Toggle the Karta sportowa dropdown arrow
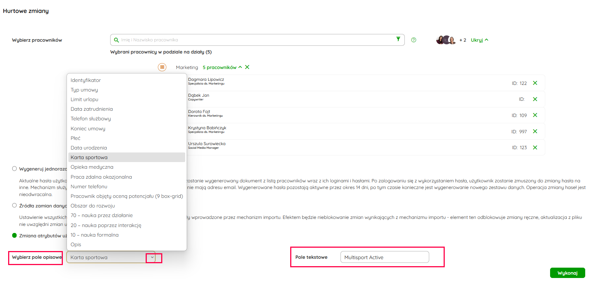The image size is (600, 285). tap(152, 258)
